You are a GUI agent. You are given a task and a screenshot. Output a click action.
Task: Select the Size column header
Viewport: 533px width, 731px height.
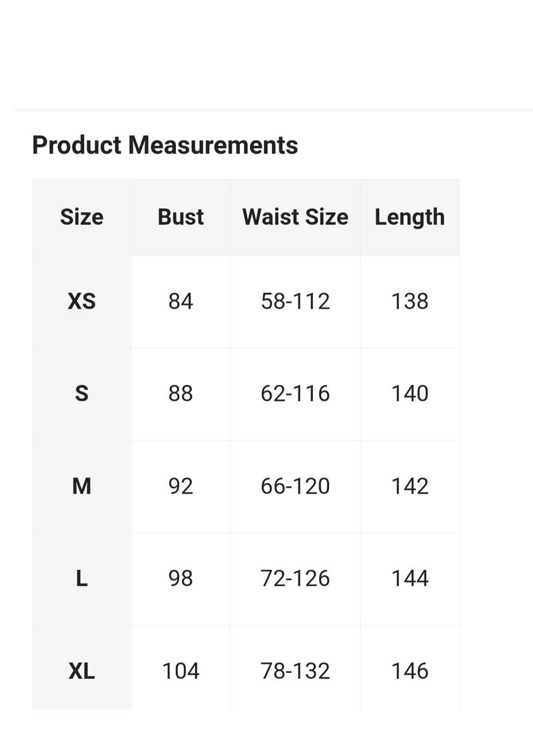coord(81,217)
